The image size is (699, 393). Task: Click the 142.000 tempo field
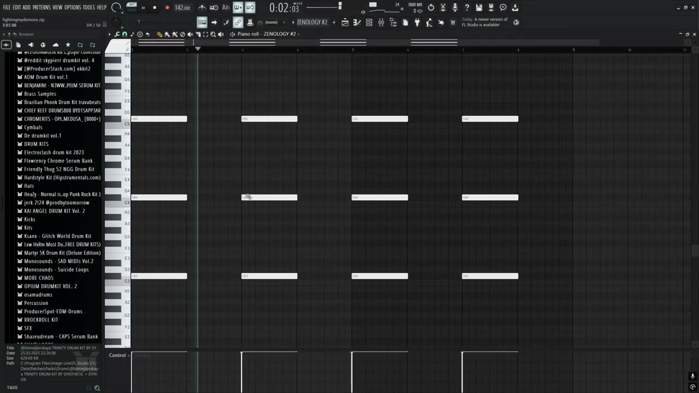[182, 8]
